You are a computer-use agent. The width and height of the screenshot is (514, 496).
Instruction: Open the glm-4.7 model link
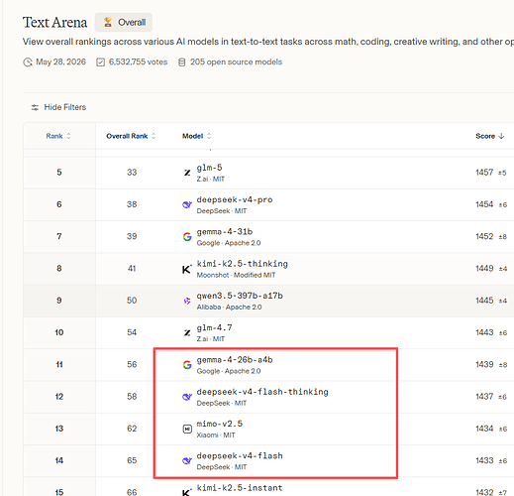coord(214,327)
